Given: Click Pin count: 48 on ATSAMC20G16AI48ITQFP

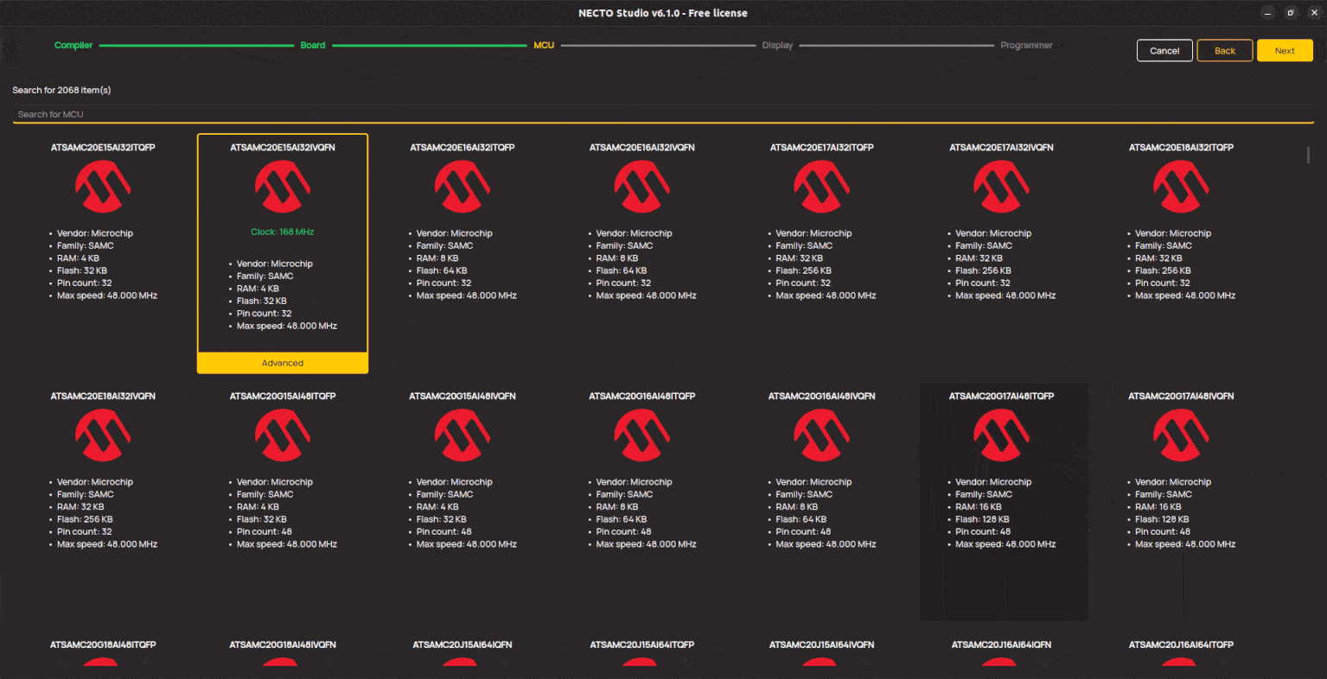Looking at the screenshot, I should 623,532.
